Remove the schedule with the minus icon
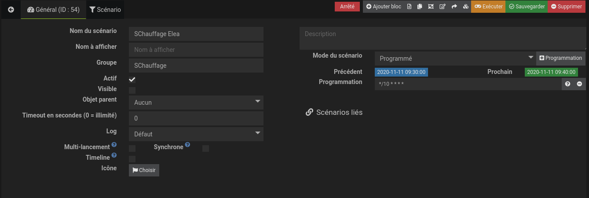 point(579,84)
